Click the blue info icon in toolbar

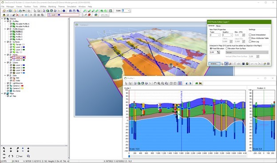point(64,11)
